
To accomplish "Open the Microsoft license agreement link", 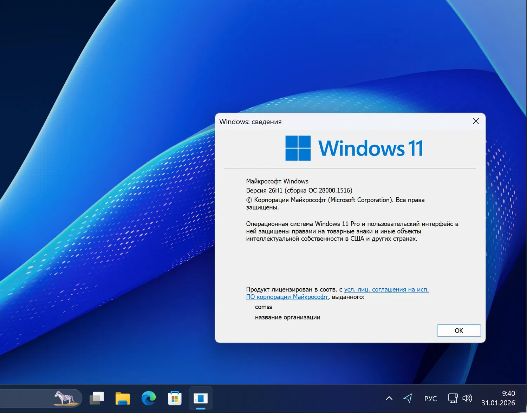I will point(386,289).
